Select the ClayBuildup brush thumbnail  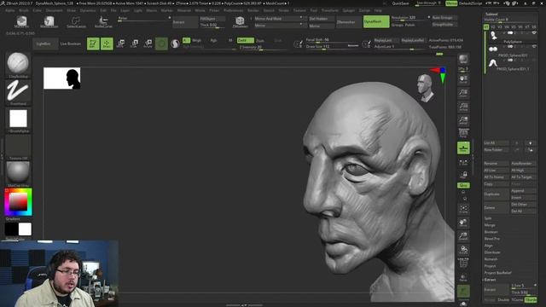18,63
